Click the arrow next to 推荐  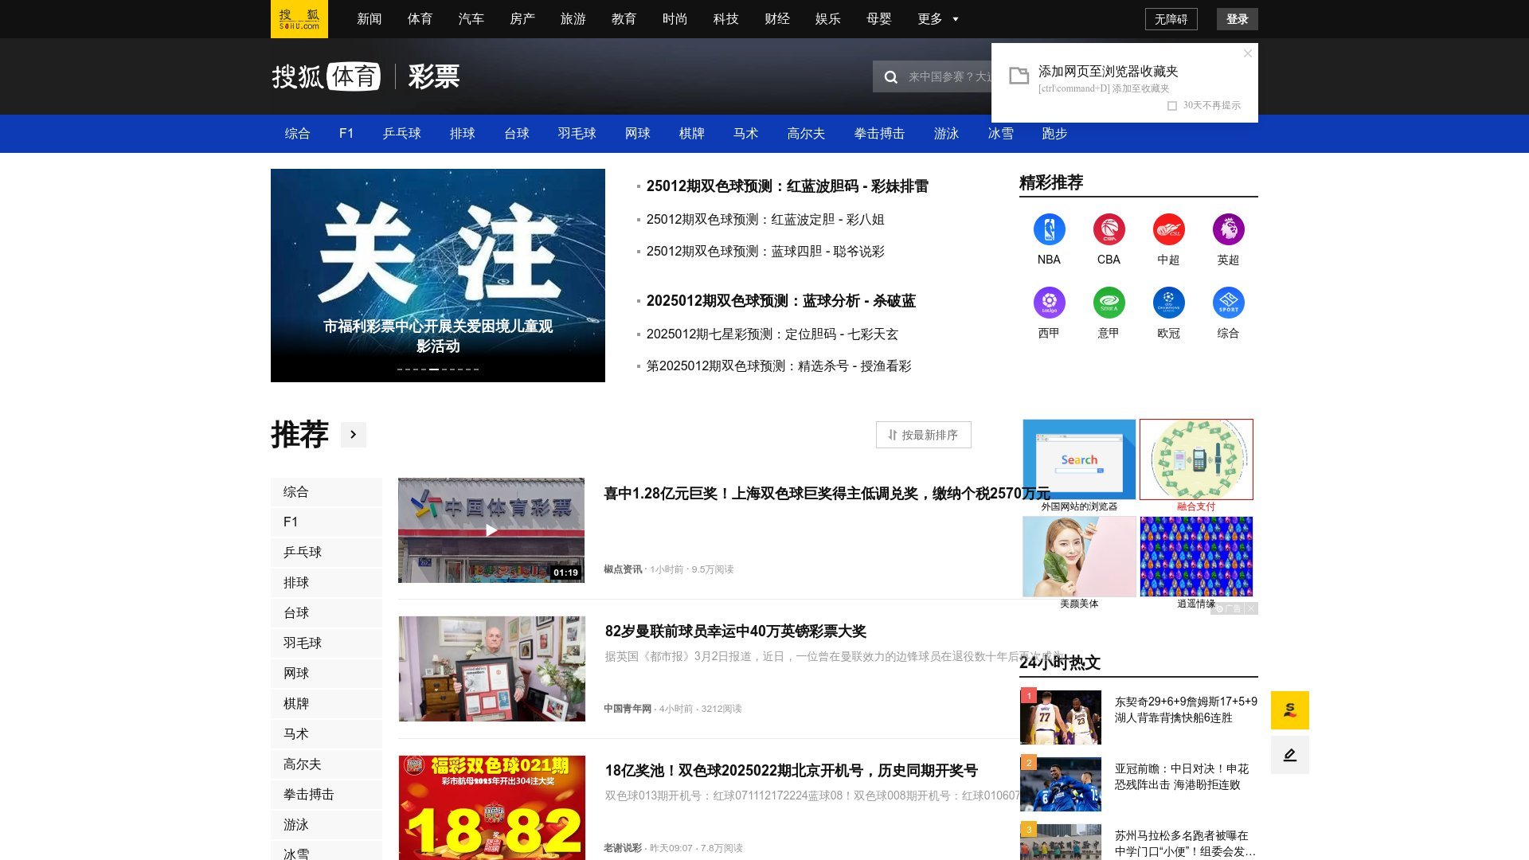(x=354, y=435)
